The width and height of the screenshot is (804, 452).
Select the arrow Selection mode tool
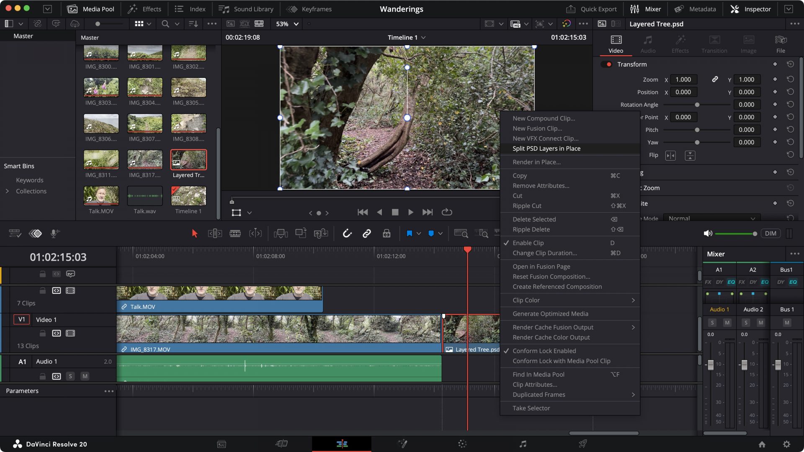tap(194, 234)
